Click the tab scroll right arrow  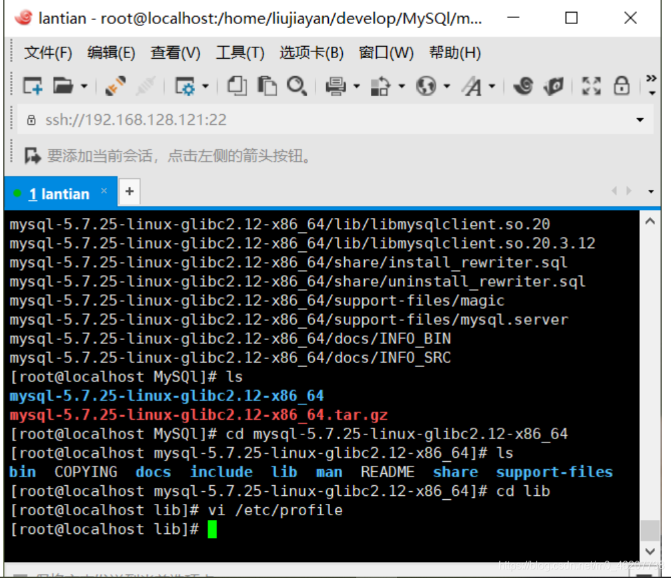coord(629,191)
